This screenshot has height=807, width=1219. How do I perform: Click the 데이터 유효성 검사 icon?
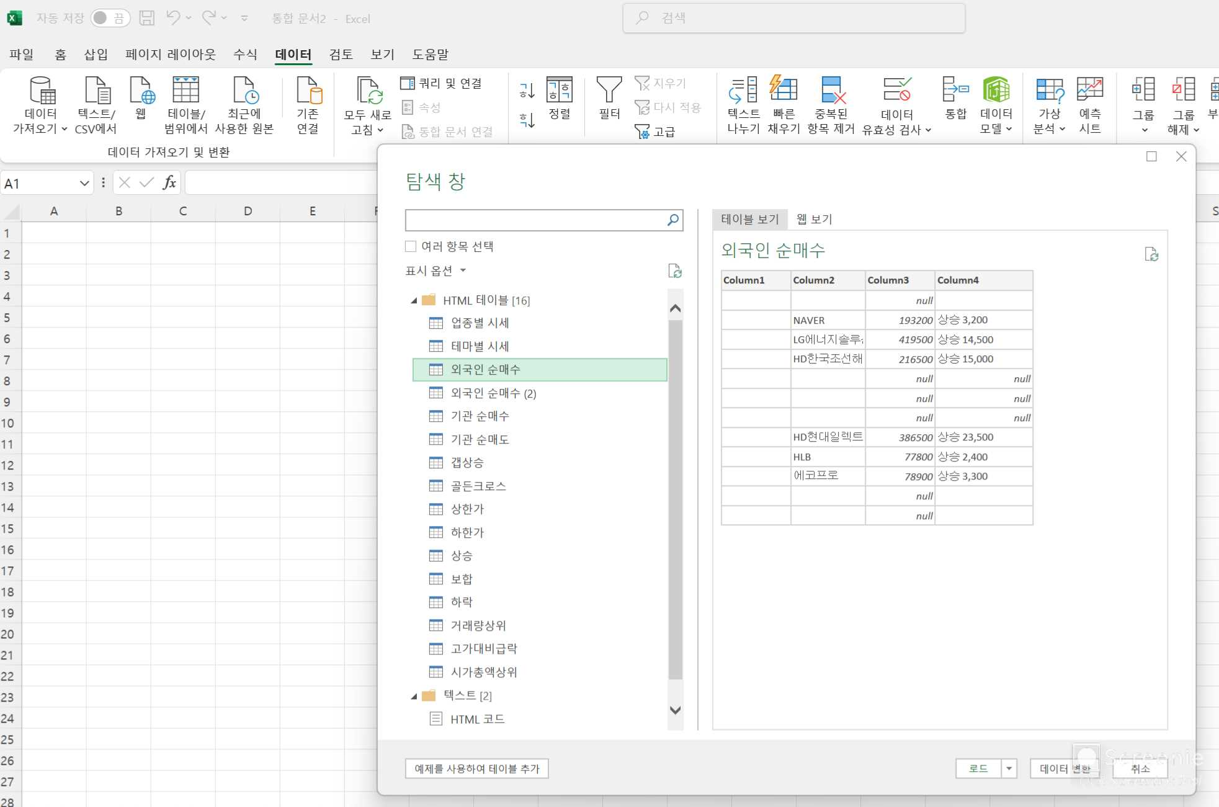[897, 90]
